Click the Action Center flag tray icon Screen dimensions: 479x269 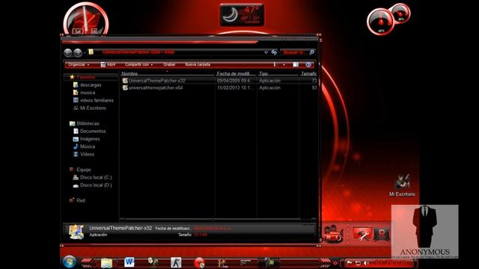pyautogui.click(x=350, y=262)
